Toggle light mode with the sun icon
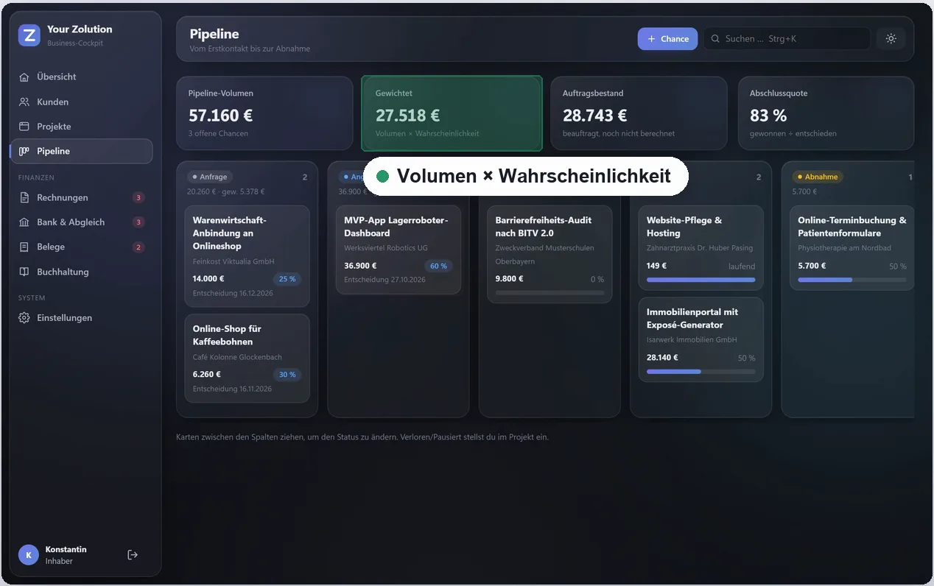This screenshot has height=586, width=934. tap(891, 39)
